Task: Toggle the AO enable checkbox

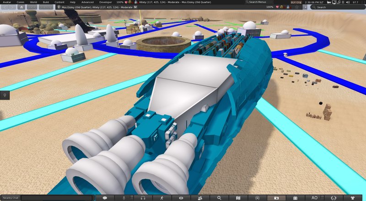Action: coord(323,197)
